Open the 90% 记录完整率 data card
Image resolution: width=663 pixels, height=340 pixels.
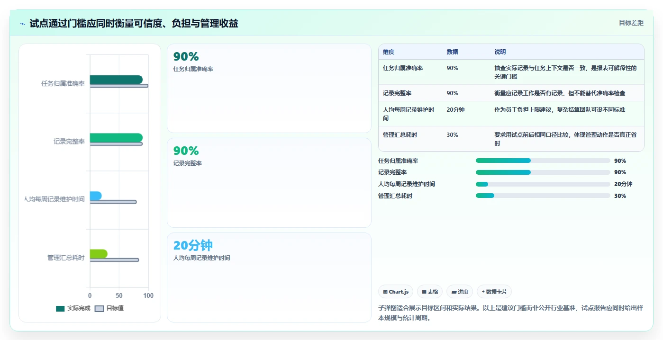point(269,183)
